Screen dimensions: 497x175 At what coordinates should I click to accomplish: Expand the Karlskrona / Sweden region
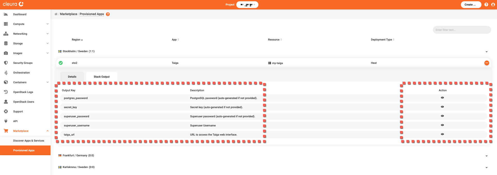[x=486, y=167]
